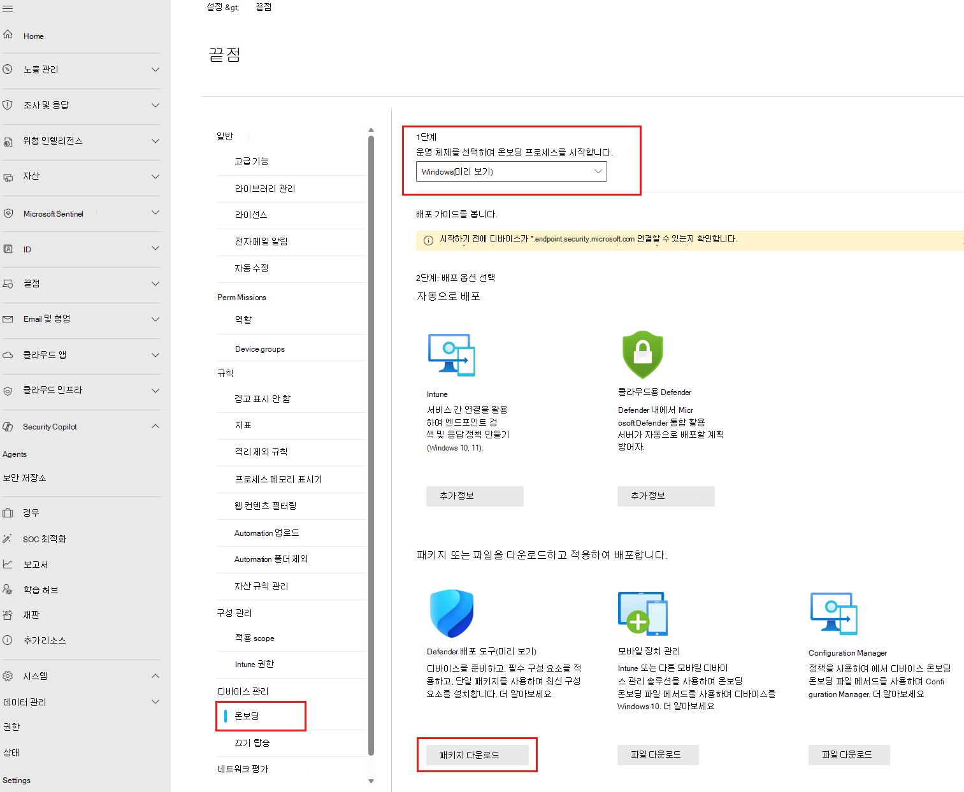Open Settings in sidebar
The height and width of the screenshot is (792, 964).
click(x=17, y=781)
